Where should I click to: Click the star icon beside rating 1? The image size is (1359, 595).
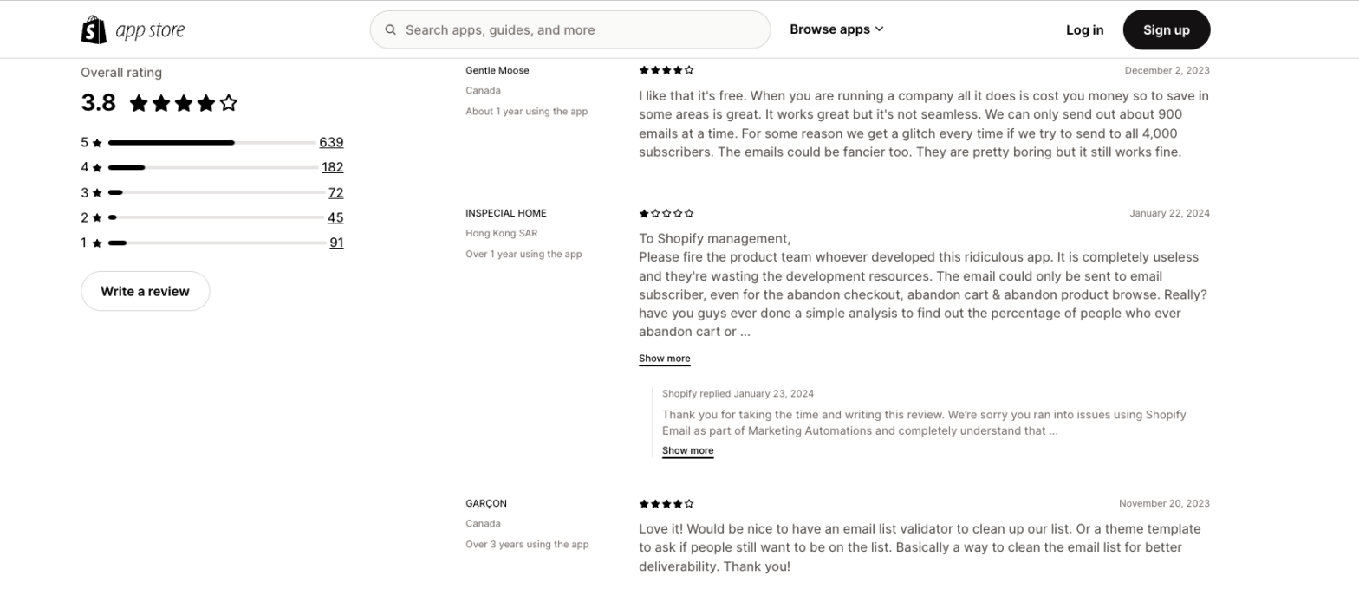point(97,243)
